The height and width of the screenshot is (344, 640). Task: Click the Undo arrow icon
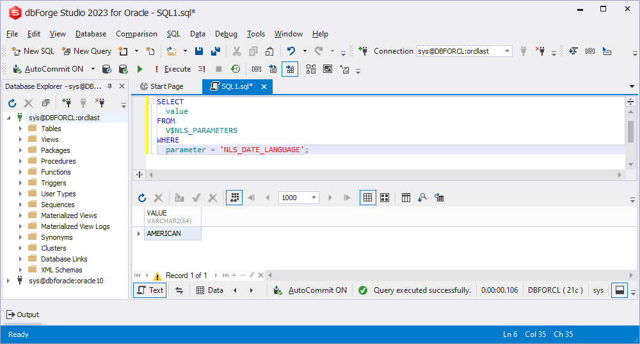coord(291,51)
